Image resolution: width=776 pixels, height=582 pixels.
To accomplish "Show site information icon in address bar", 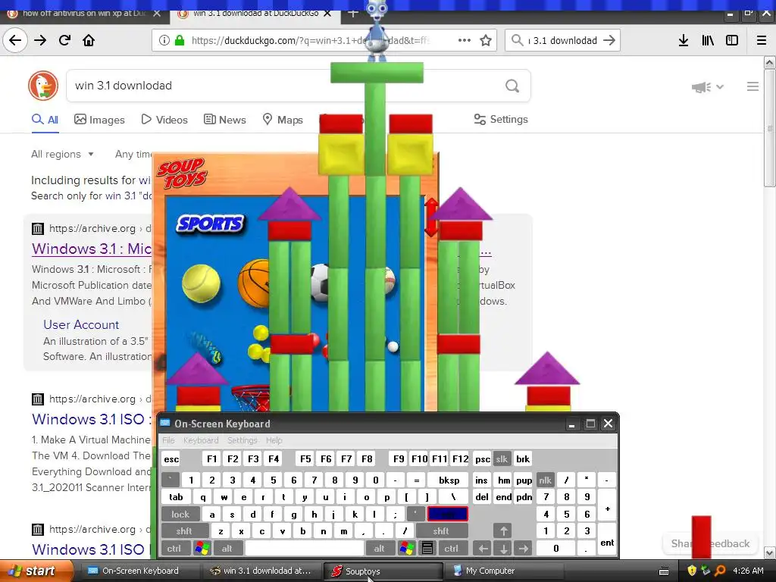I will click(x=164, y=40).
